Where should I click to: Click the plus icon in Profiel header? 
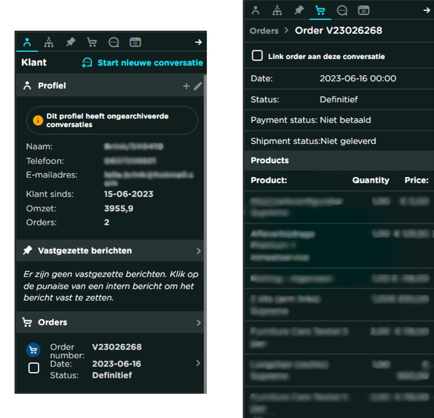pos(186,86)
